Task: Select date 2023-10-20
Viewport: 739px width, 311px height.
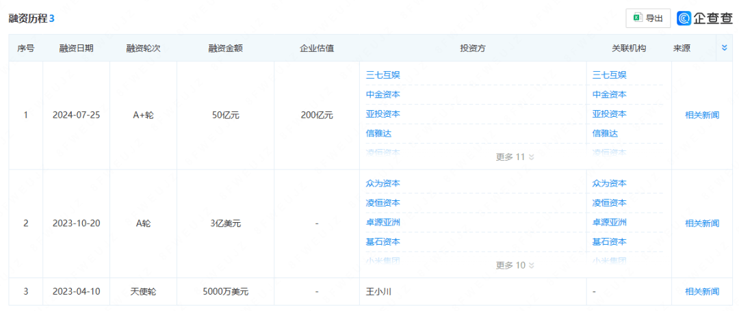Action: pos(77,224)
